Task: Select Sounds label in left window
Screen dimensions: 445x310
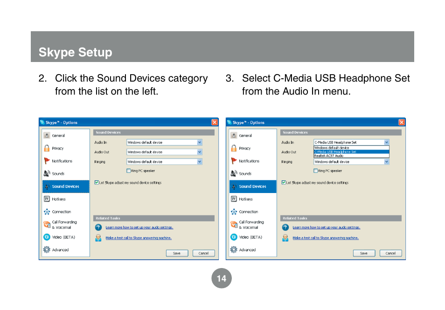Action: point(58,173)
